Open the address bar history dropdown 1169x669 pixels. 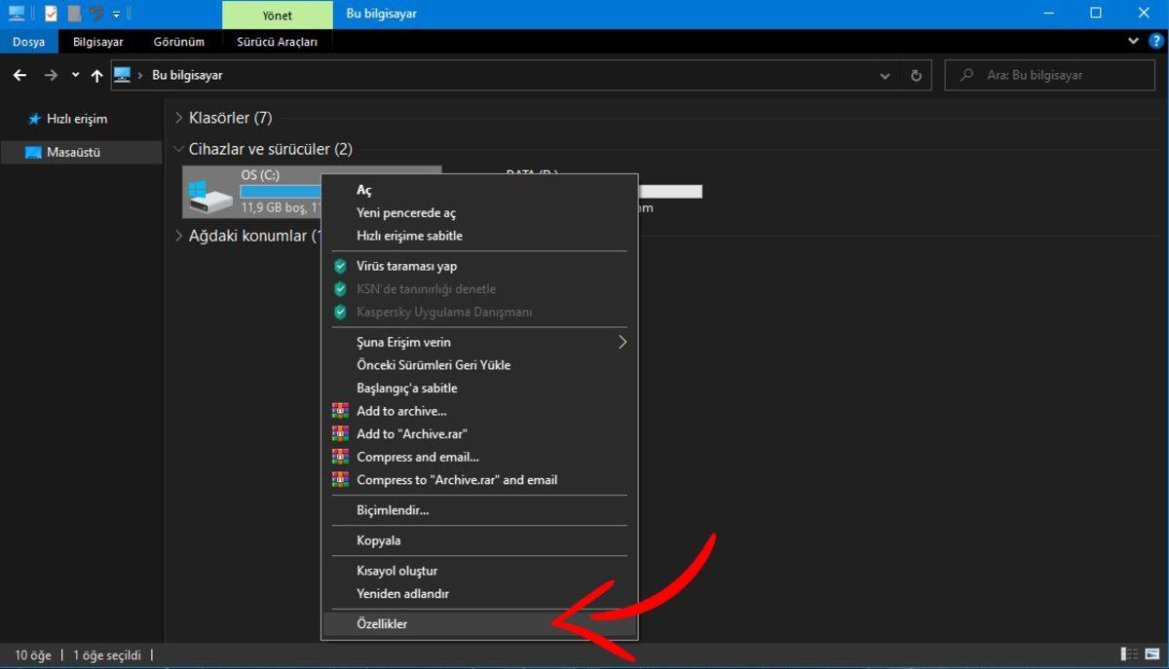(x=885, y=75)
